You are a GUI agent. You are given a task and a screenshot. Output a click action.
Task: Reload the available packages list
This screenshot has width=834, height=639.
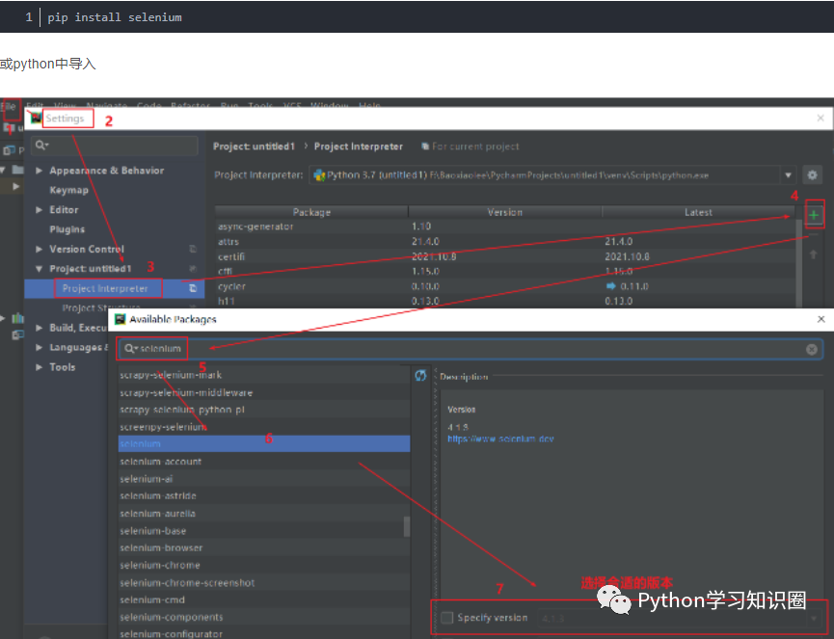(x=420, y=376)
